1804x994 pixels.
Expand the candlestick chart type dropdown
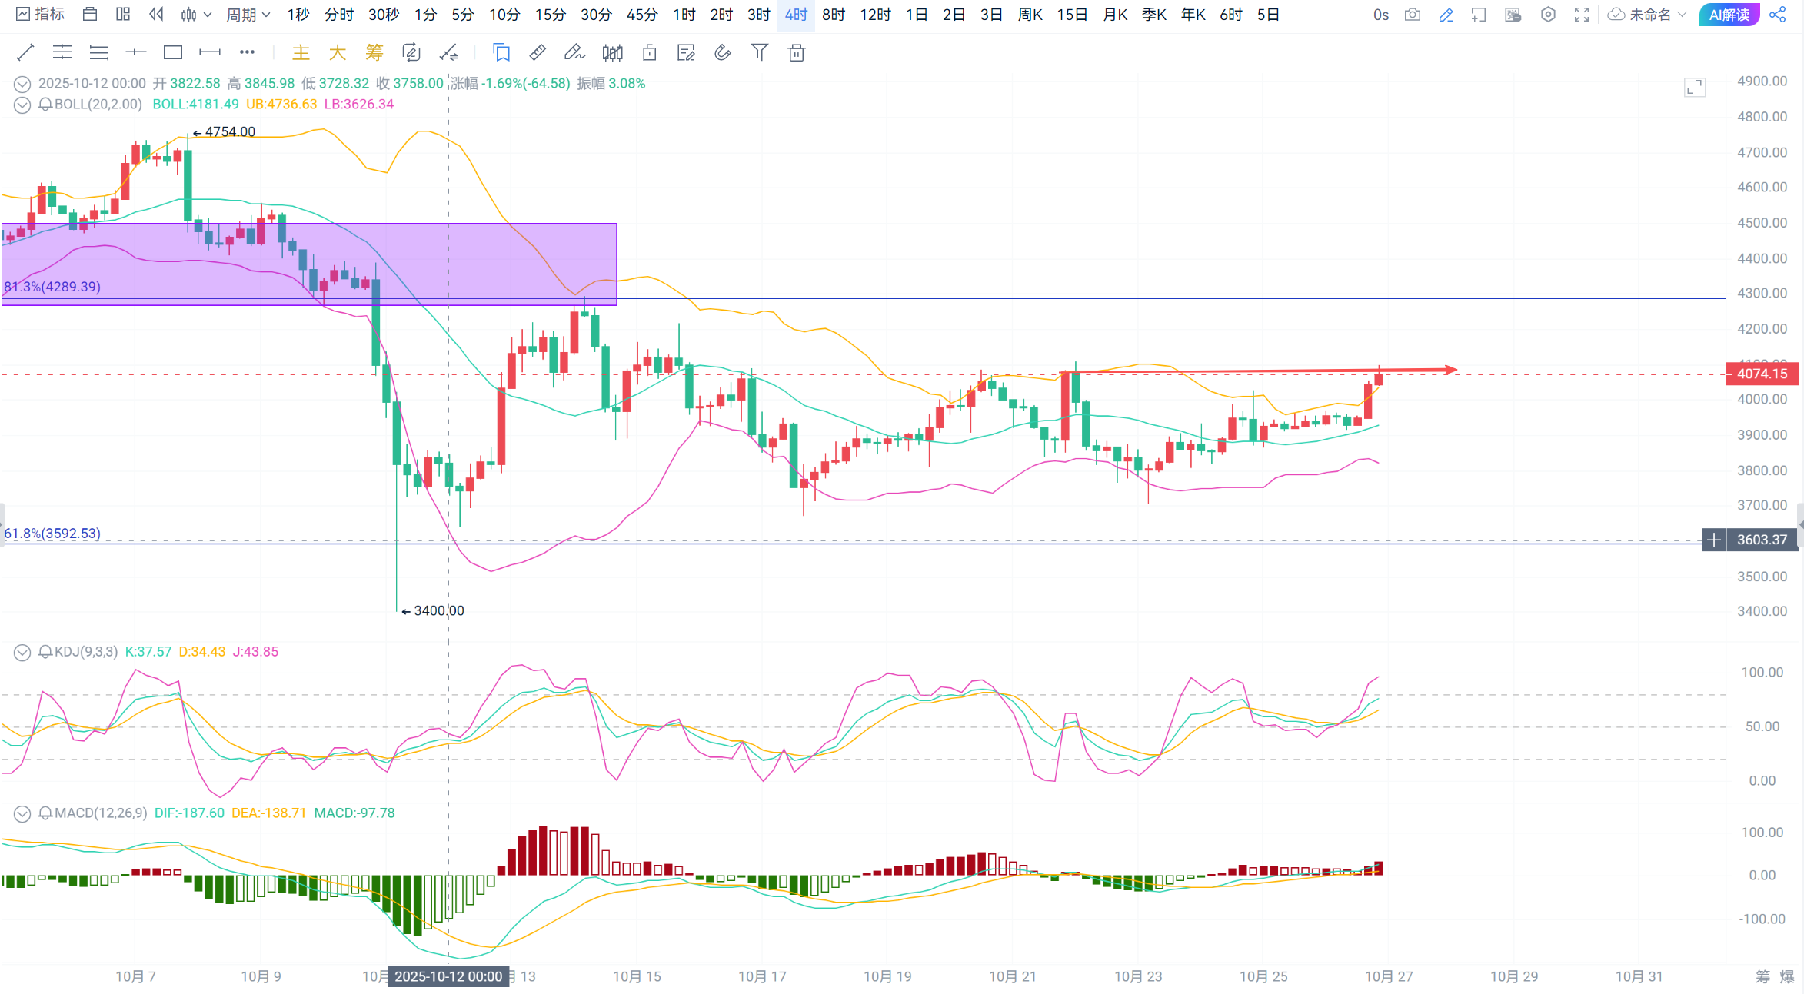point(196,15)
